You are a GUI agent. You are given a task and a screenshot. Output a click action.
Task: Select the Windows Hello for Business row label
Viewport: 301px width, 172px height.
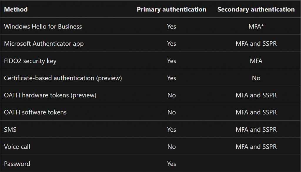[43, 26]
